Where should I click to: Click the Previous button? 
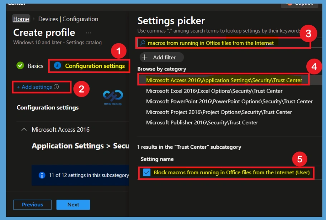(x=33, y=205)
